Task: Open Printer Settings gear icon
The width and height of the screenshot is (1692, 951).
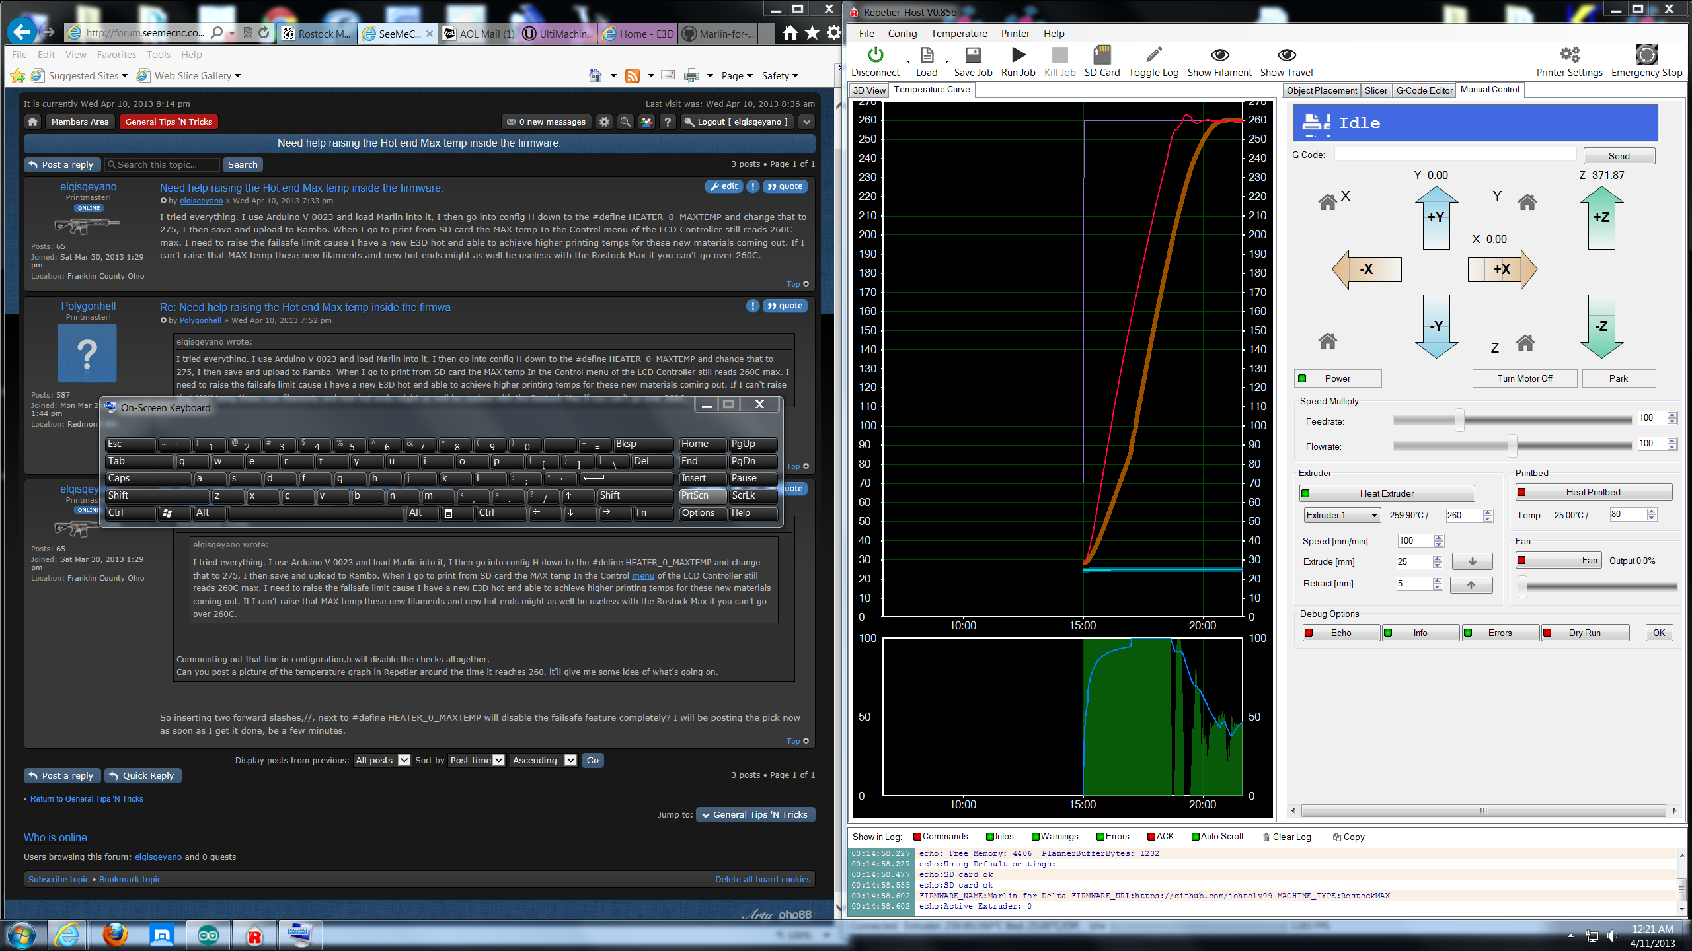Action: coord(1569,55)
